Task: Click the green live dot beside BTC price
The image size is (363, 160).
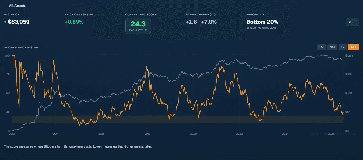Action: point(5,22)
